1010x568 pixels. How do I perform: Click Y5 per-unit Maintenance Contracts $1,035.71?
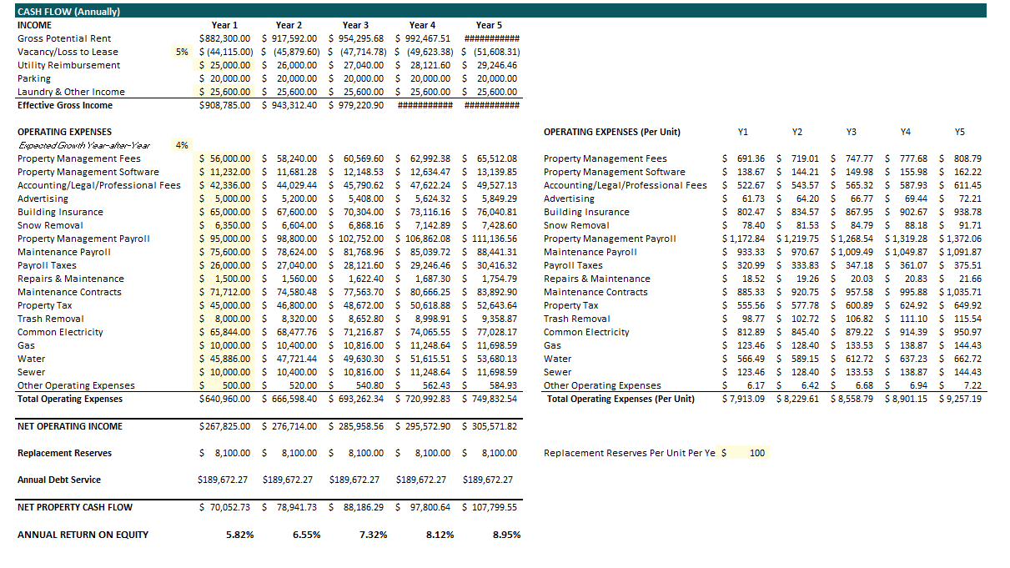pos(960,292)
